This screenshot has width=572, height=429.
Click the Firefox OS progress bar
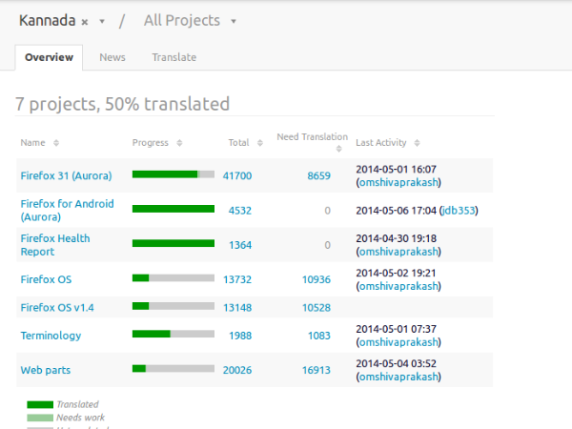pos(173,278)
